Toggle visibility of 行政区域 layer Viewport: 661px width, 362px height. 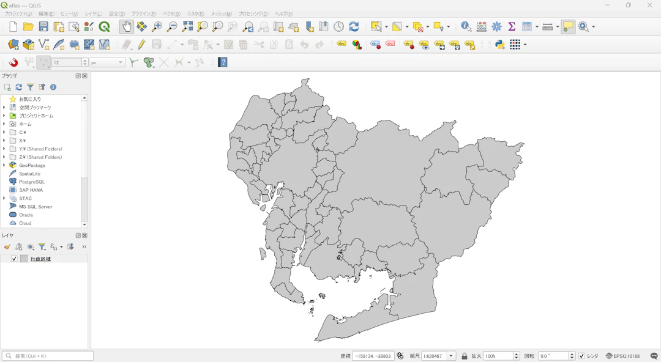tap(14, 259)
